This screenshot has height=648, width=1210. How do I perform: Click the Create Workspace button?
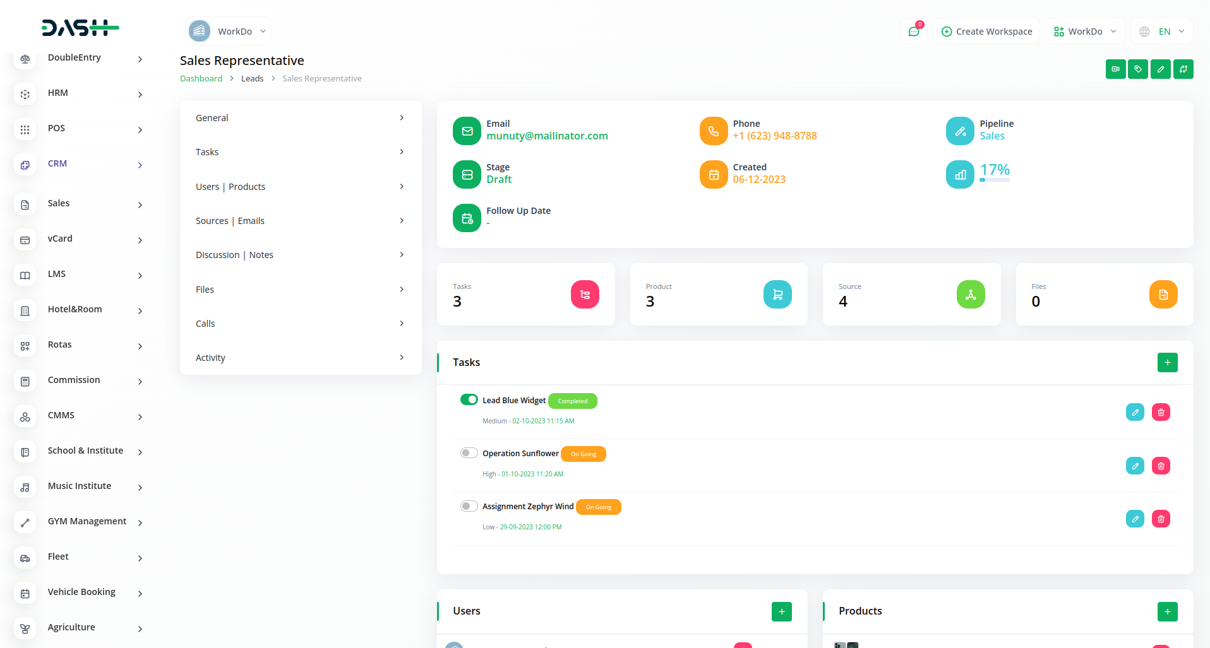tap(986, 32)
